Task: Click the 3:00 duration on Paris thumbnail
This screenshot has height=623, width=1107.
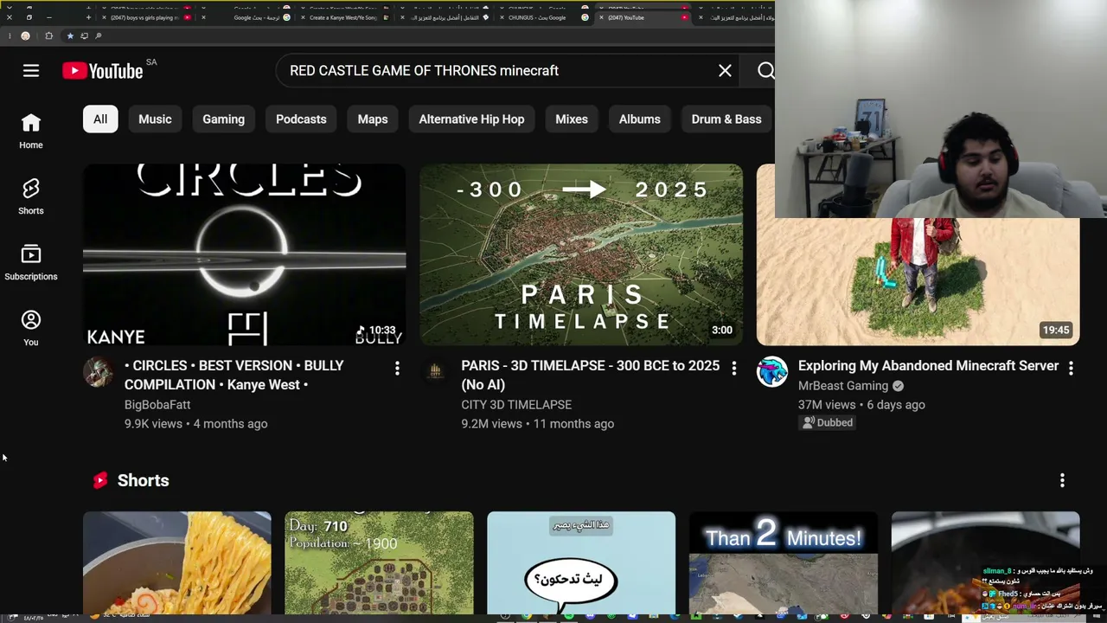Action: (x=722, y=330)
